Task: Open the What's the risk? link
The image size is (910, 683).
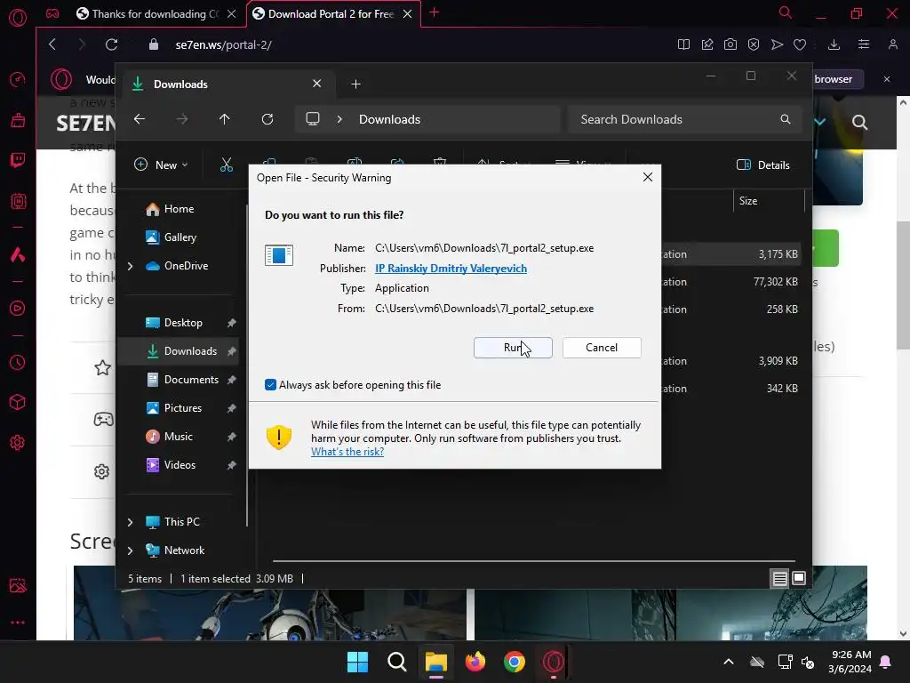Action: [x=347, y=451]
